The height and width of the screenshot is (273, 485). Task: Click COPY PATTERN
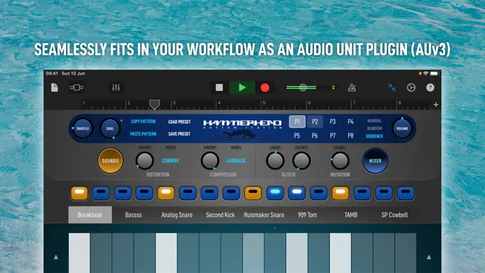[143, 121]
